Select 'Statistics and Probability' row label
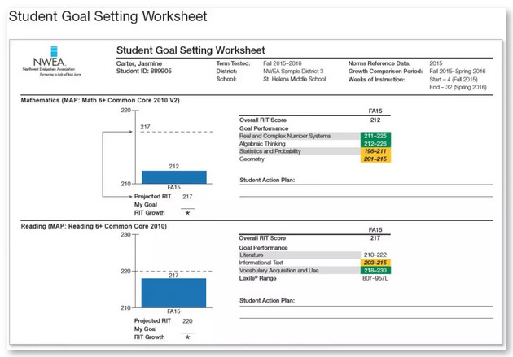This screenshot has height=357, width=513. (270, 151)
